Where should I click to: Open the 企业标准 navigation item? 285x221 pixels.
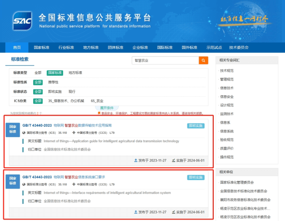click(x=140, y=47)
